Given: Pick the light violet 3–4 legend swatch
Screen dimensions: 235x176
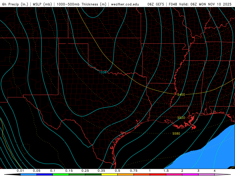Looking at the screenshot, I should (x=207, y=175).
